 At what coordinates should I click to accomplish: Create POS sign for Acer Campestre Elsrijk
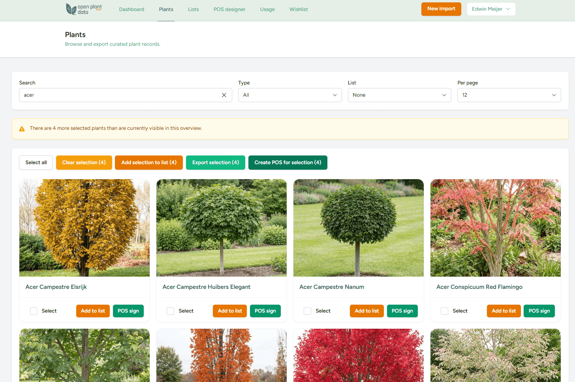pyautogui.click(x=128, y=311)
